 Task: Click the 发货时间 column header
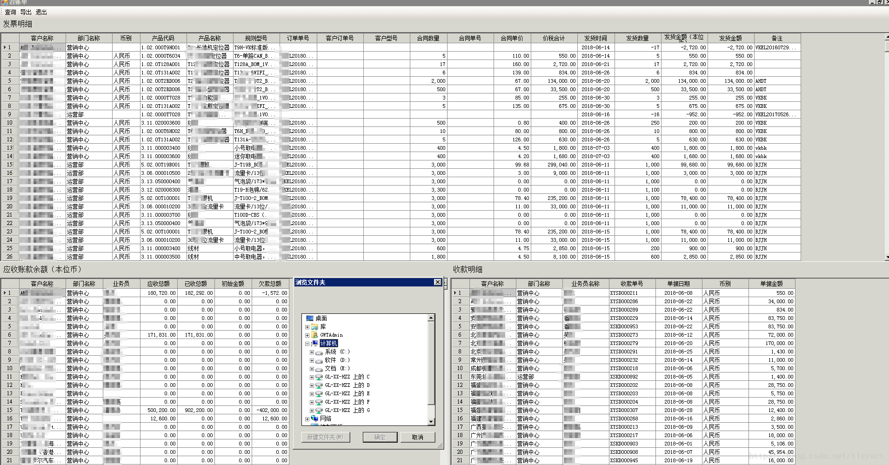pos(596,38)
